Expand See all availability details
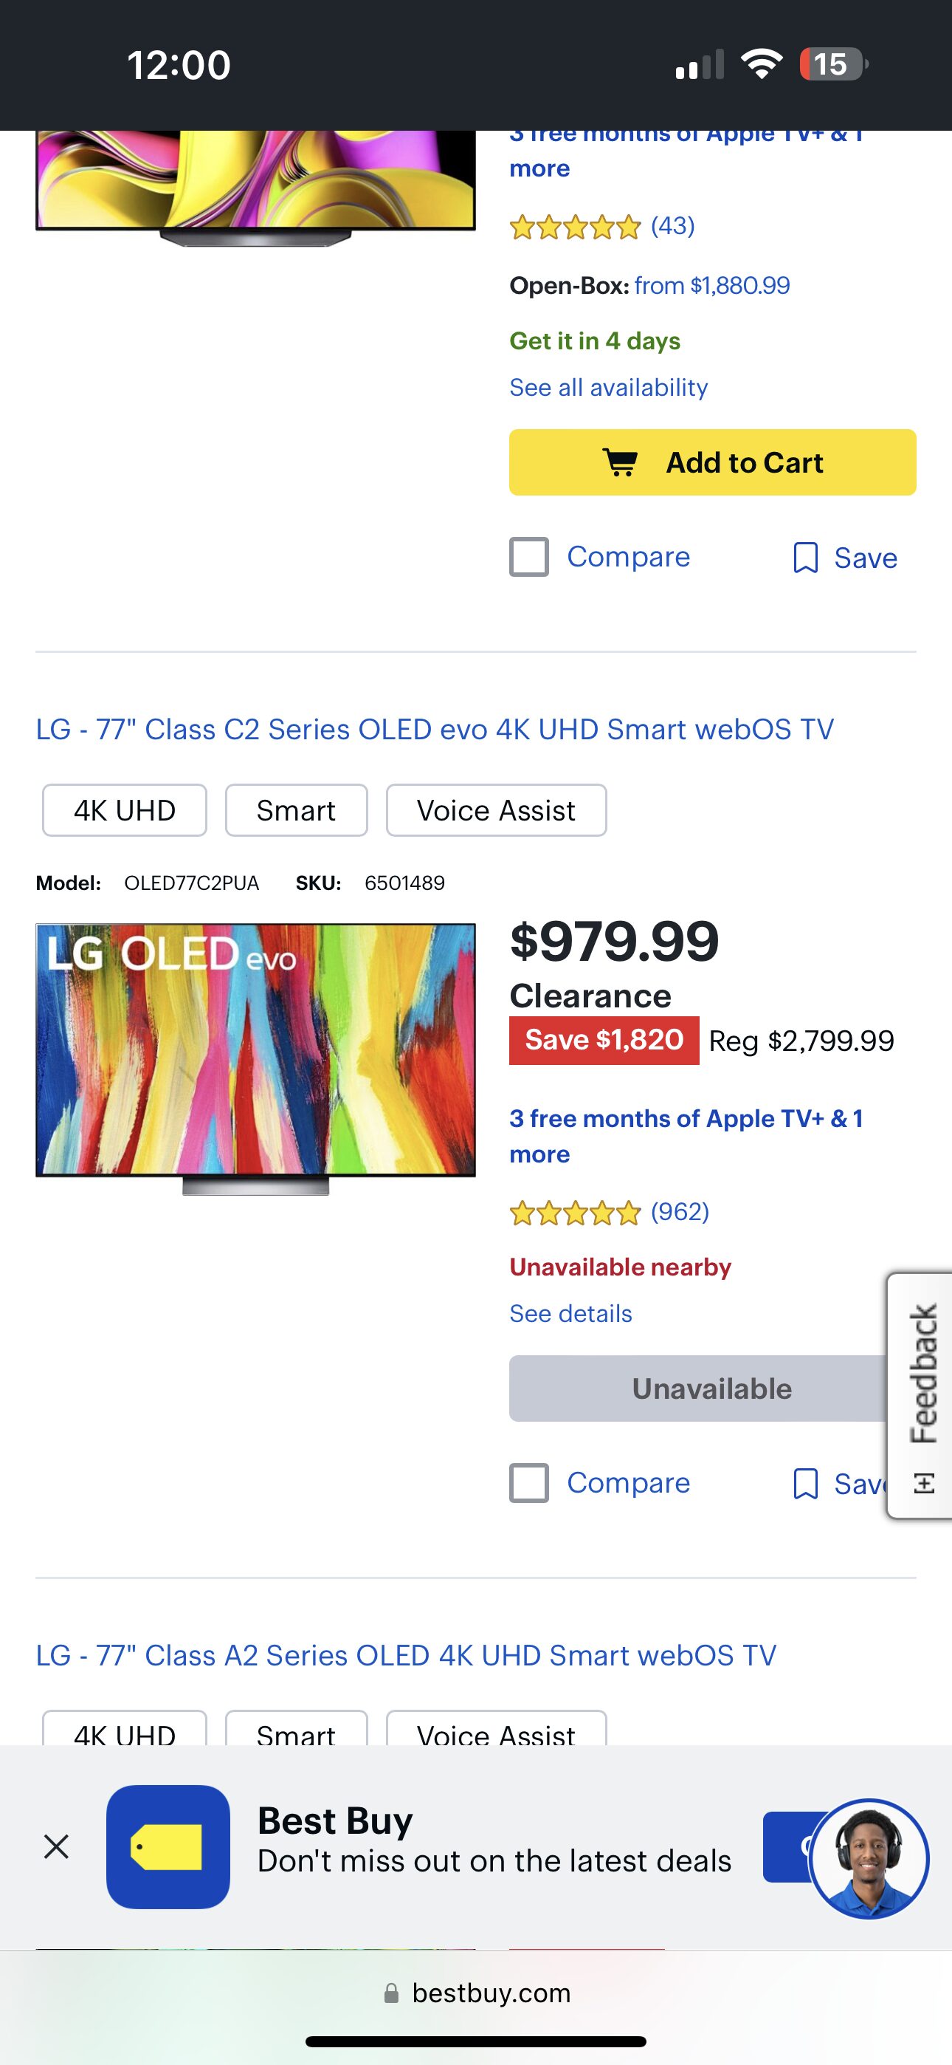Viewport: 952px width, 2065px height. click(x=608, y=387)
